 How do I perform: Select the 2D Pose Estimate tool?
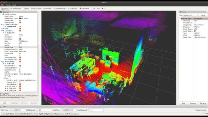pos(59,9)
